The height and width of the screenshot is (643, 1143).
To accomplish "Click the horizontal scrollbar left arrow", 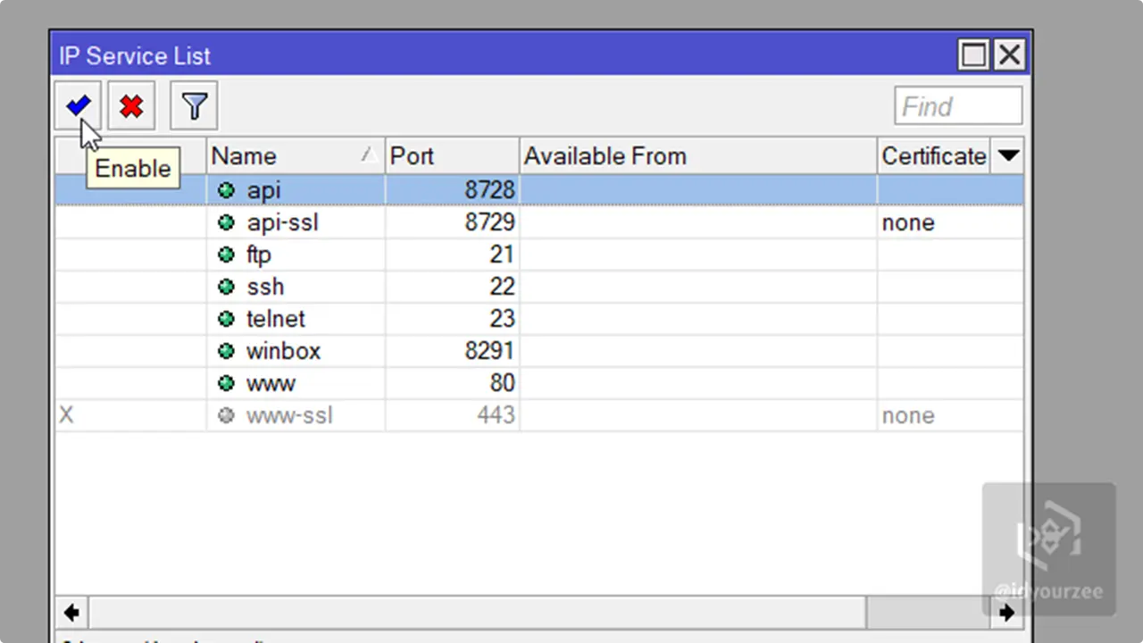I will point(71,613).
